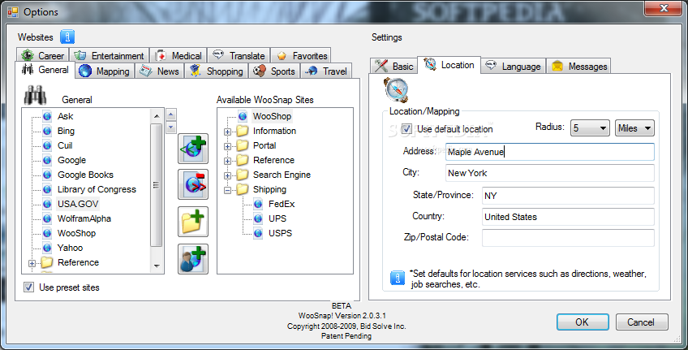Open the Medical websites tab
Image resolution: width=688 pixels, height=350 pixels.
178,55
